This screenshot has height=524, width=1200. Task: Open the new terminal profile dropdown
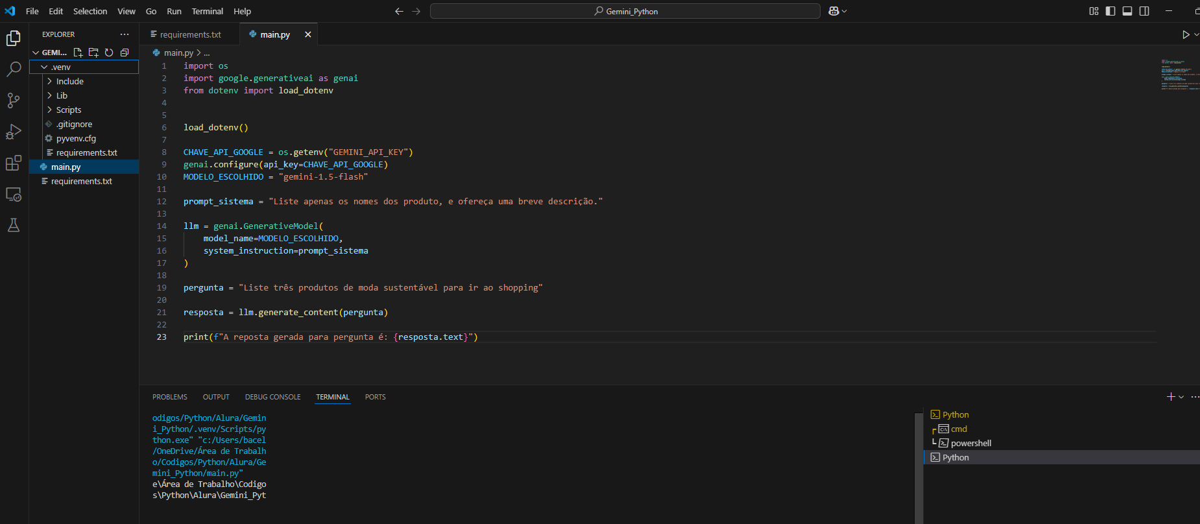tap(1181, 397)
